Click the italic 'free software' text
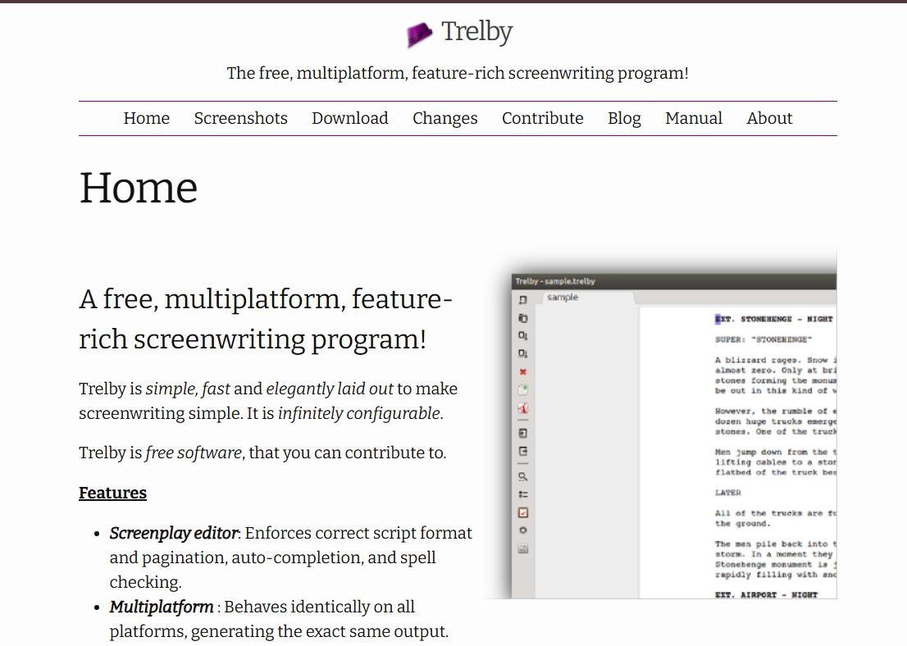This screenshot has height=646, width=907. click(x=194, y=453)
